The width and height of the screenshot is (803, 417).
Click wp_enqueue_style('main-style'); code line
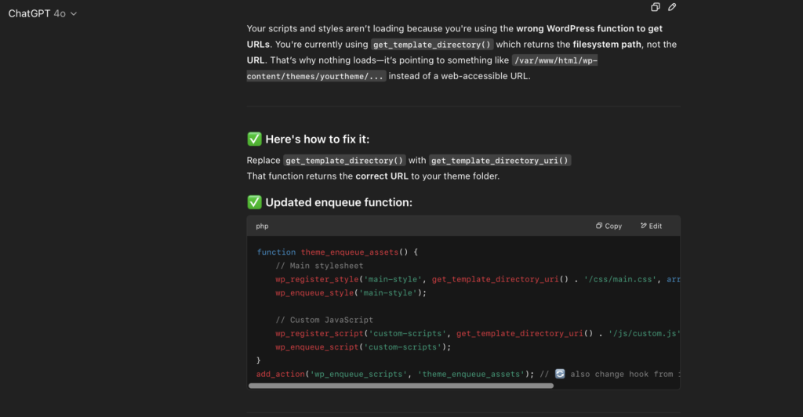[x=351, y=292]
